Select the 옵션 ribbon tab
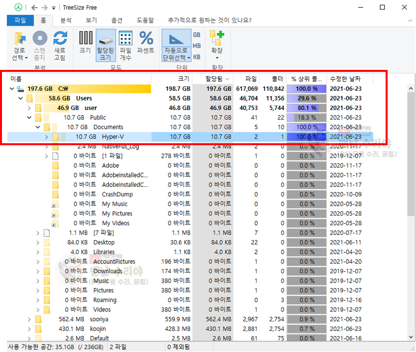 pyautogui.click(x=117, y=20)
